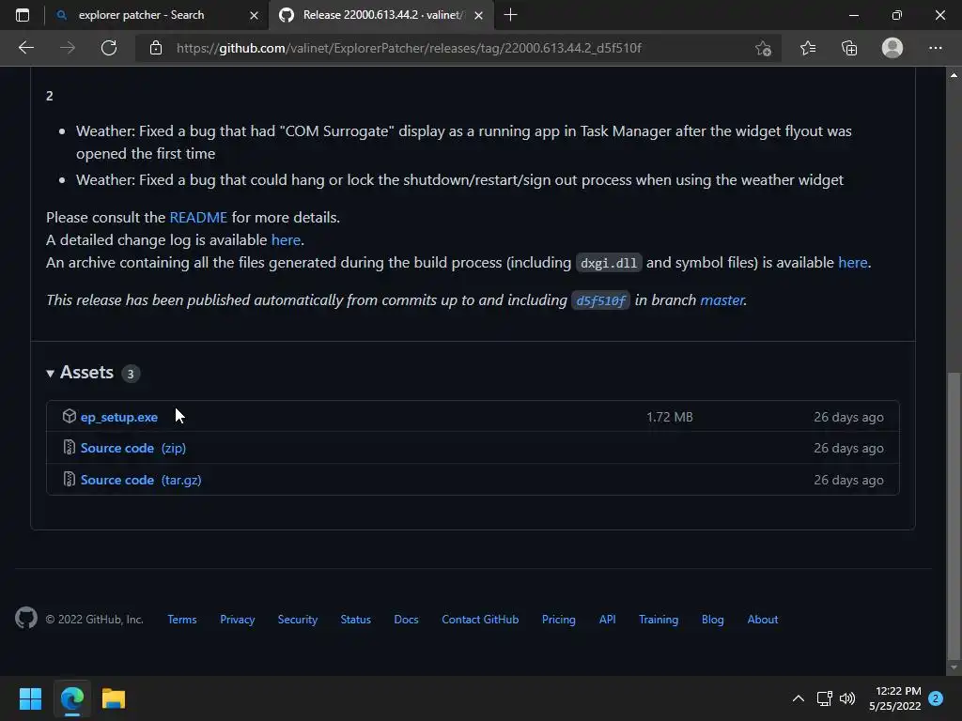
Task: Open Contact GitHub footer link
Action: [x=480, y=620]
